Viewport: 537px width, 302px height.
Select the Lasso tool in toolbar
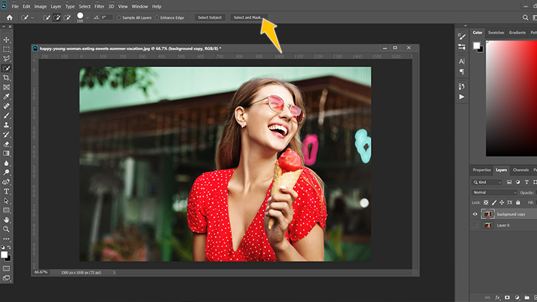tap(6, 59)
